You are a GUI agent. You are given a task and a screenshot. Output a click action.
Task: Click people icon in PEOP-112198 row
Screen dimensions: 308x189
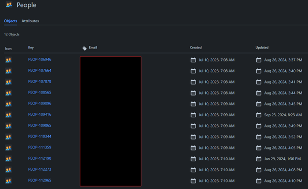[x=8, y=159]
